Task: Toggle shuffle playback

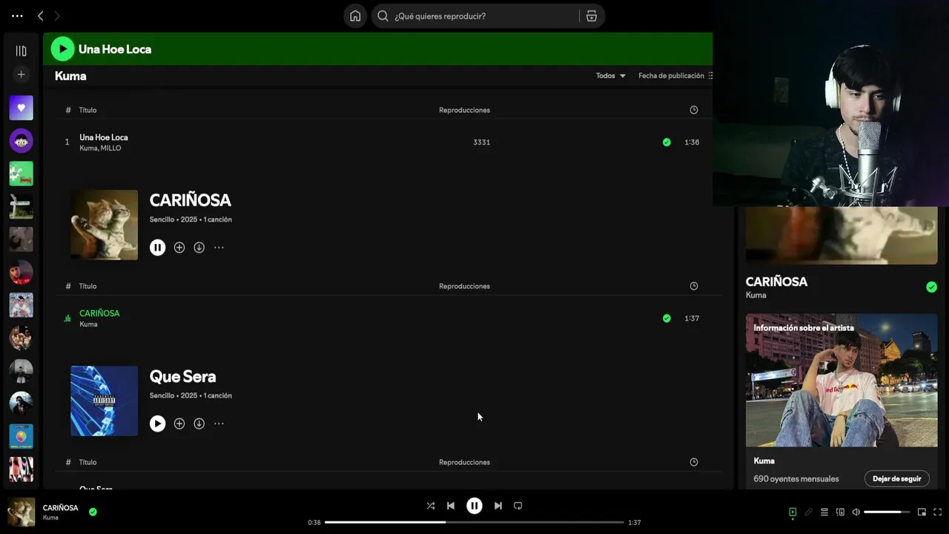Action: click(x=431, y=506)
